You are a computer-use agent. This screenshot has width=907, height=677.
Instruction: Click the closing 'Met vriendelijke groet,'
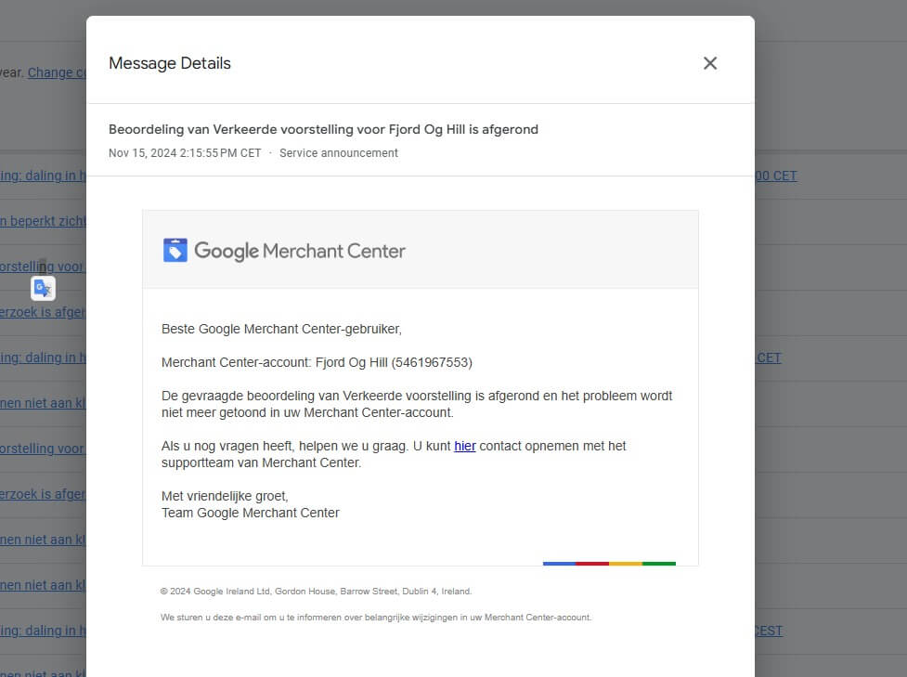click(225, 496)
